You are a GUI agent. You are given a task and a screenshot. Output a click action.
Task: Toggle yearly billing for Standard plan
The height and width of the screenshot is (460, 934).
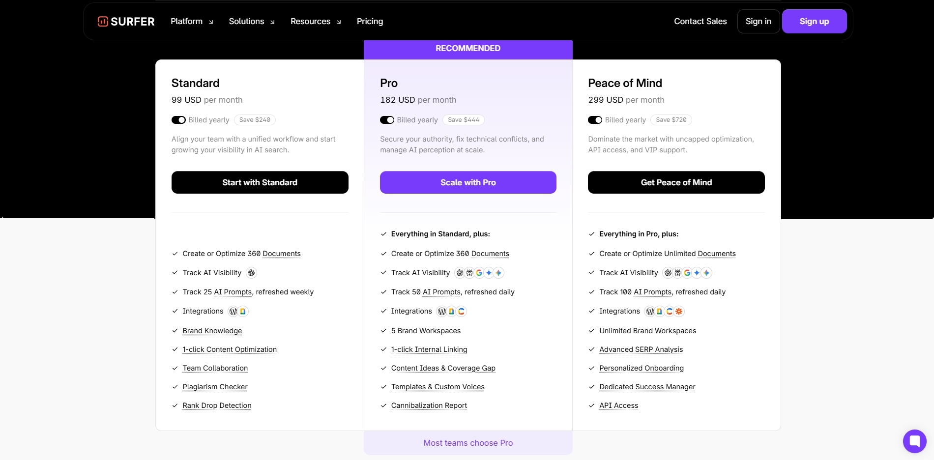(178, 120)
